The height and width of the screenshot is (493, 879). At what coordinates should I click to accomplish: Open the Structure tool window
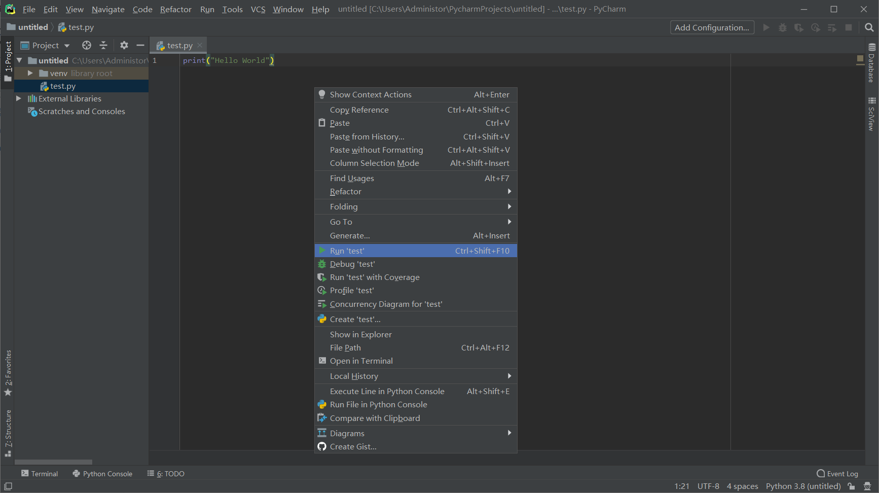pos(8,433)
